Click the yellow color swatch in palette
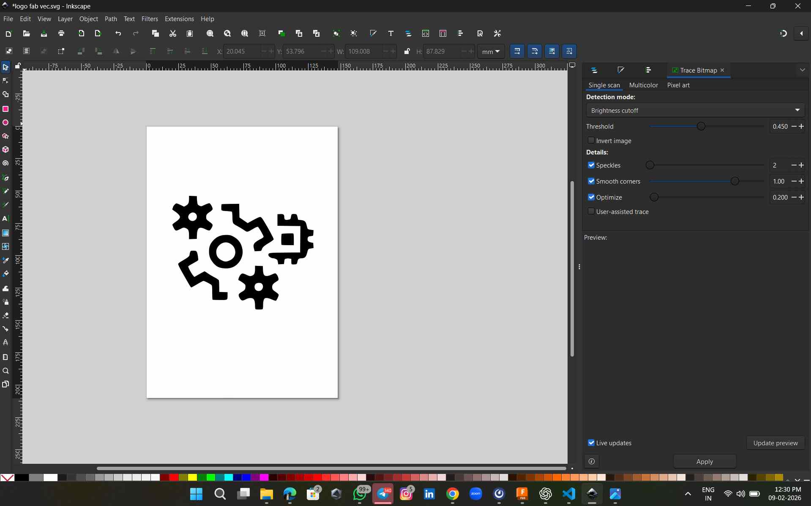 [192, 478]
